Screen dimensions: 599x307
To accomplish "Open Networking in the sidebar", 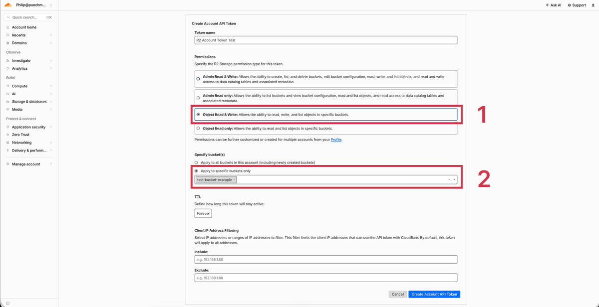I will (x=21, y=143).
